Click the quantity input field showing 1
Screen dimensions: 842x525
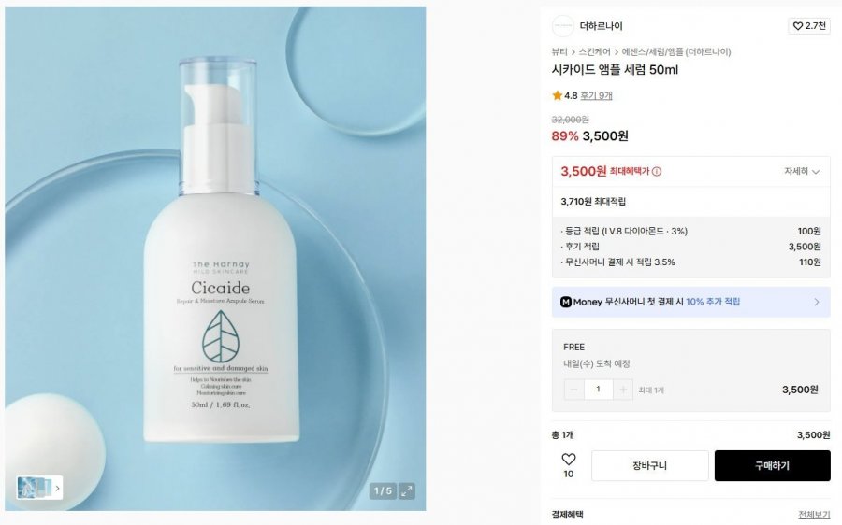pyautogui.click(x=598, y=390)
